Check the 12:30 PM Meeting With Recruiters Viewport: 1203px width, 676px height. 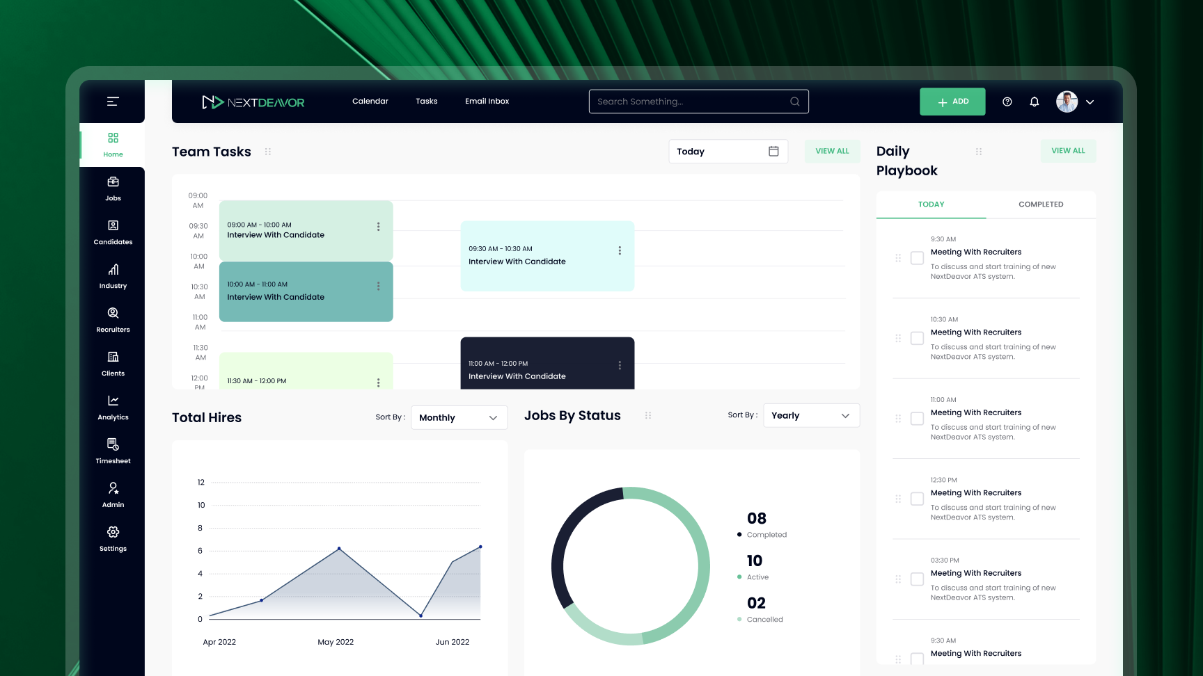pos(918,499)
